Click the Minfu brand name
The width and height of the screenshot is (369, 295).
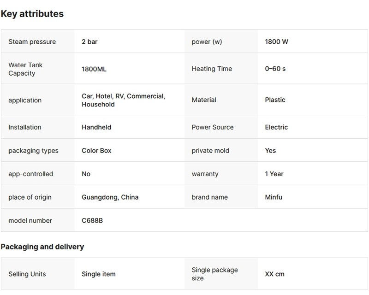tap(274, 197)
